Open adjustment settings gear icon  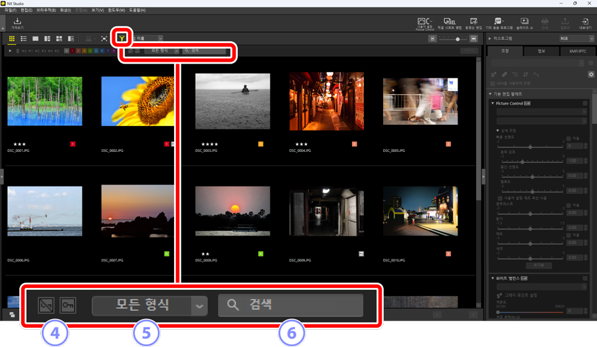pyautogui.click(x=591, y=74)
